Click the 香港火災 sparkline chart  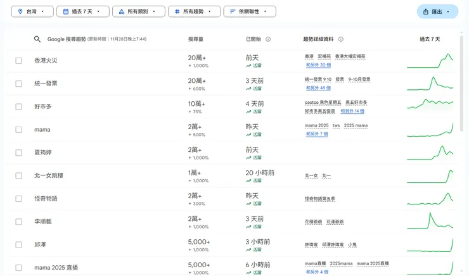[430, 61]
